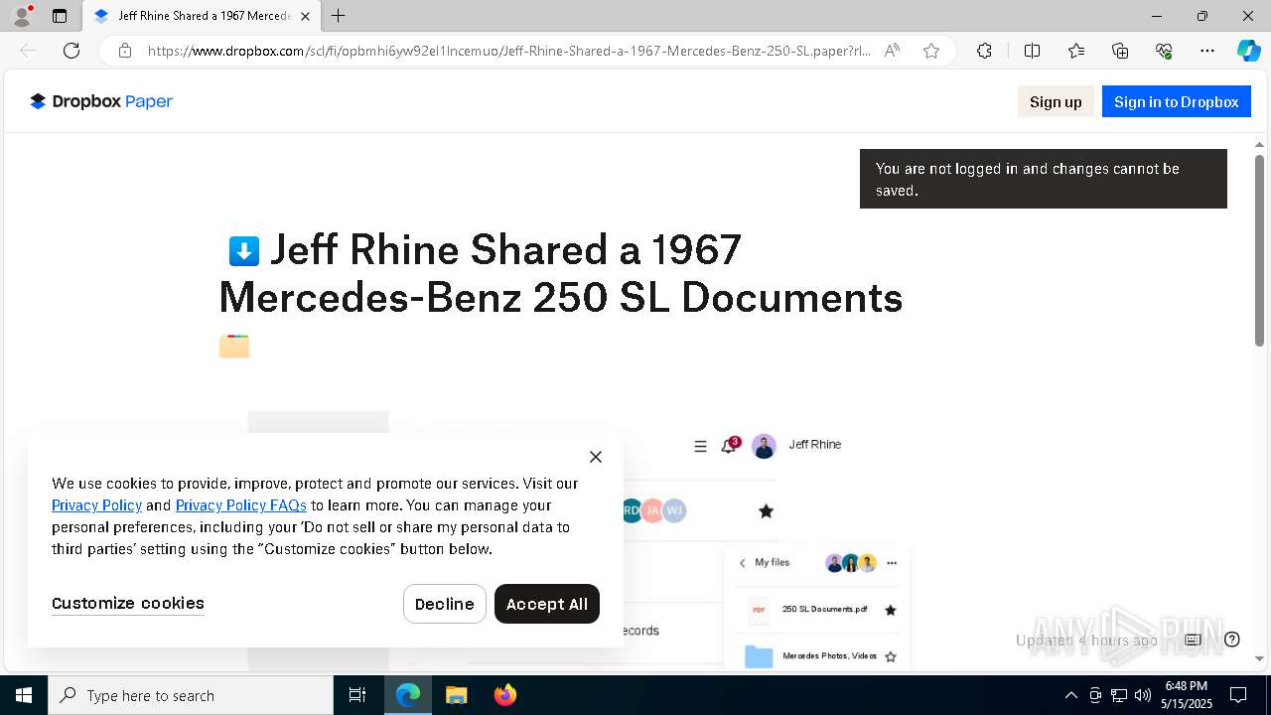
Task: Click the Dropbox Paper logo
Action: click(x=101, y=101)
